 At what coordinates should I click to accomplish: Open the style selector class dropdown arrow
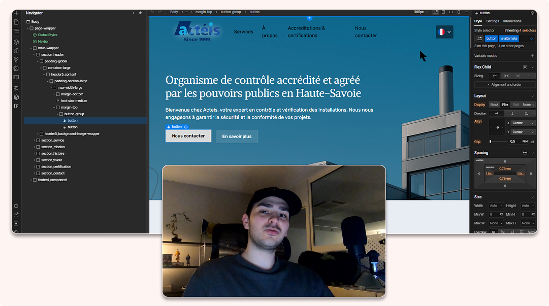(x=531, y=39)
